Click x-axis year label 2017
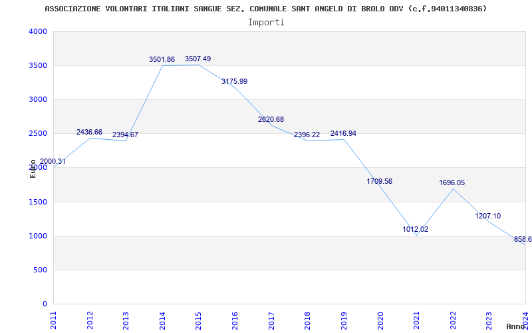532x333 pixels. [271, 320]
